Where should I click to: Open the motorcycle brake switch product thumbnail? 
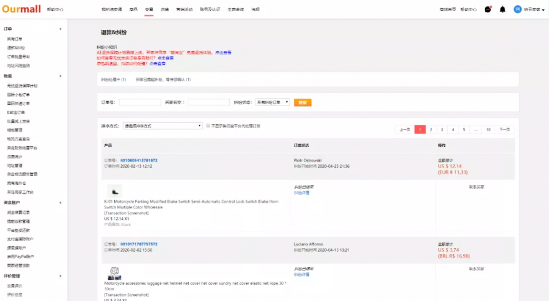coord(114,191)
